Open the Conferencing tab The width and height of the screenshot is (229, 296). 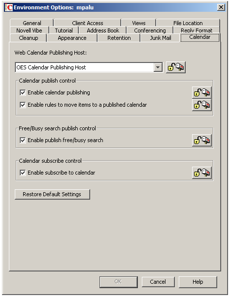point(150,30)
